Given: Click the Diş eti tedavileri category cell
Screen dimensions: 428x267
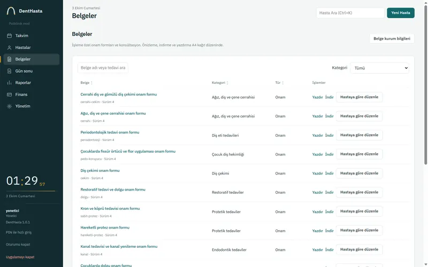Looking at the screenshot, I should [225, 136].
